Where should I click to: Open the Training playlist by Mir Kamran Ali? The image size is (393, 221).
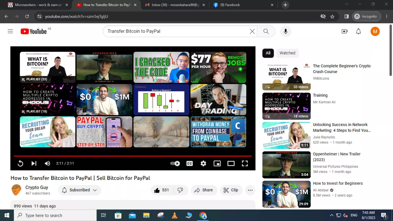pyautogui.click(x=320, y=95)
